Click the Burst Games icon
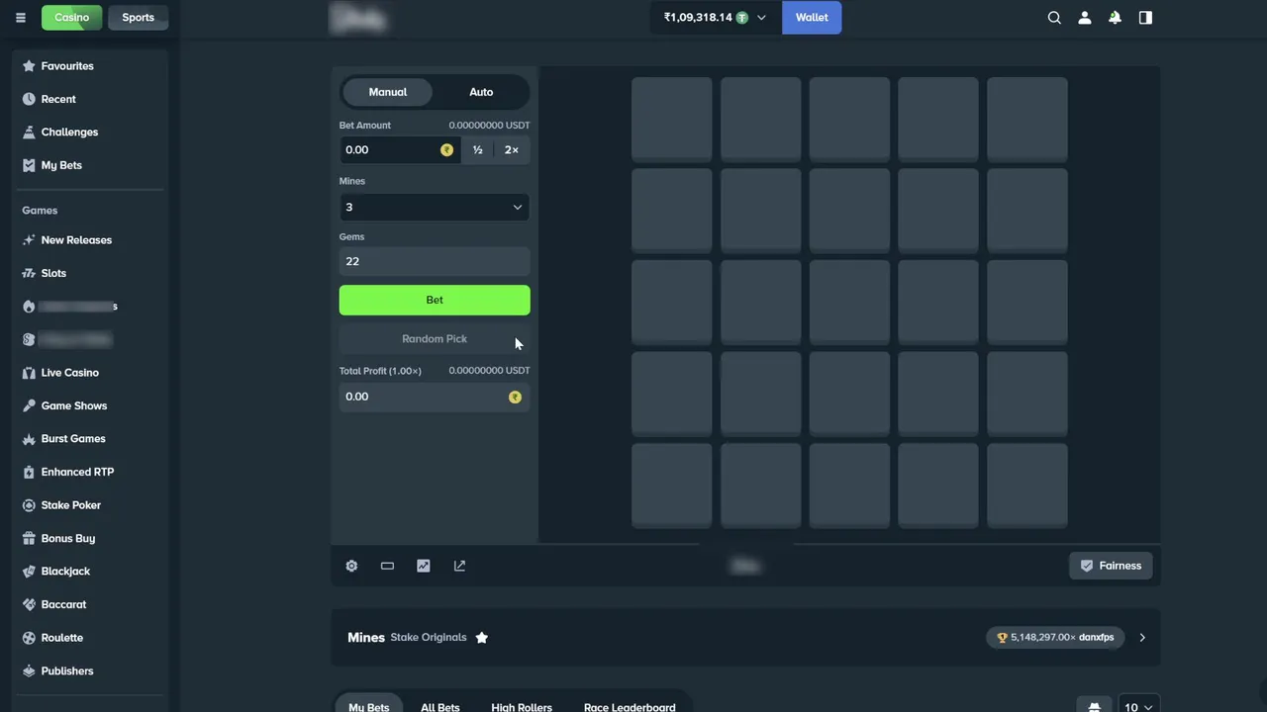The height and width of the screenshot is (712, 1267). [29, 439]
